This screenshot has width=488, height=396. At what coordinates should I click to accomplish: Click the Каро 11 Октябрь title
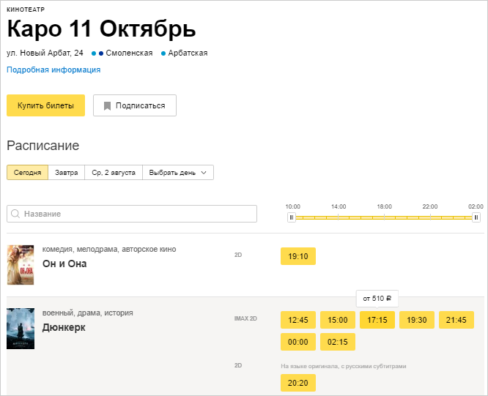coord(101,29)
